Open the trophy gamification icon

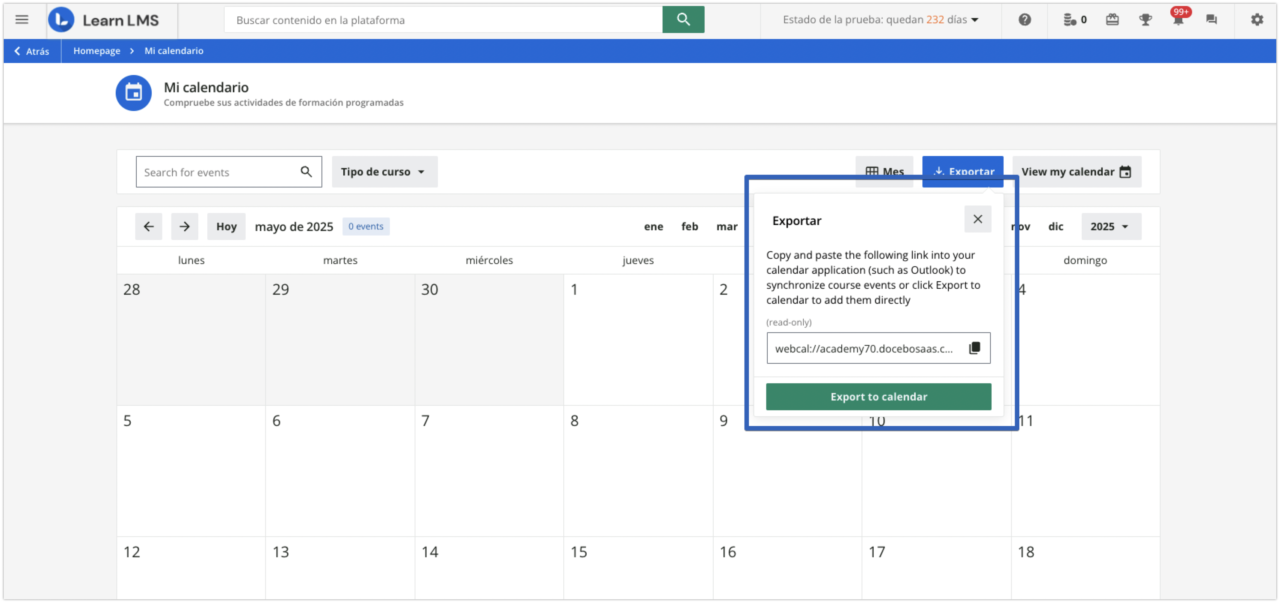(x=1145, y=19)
